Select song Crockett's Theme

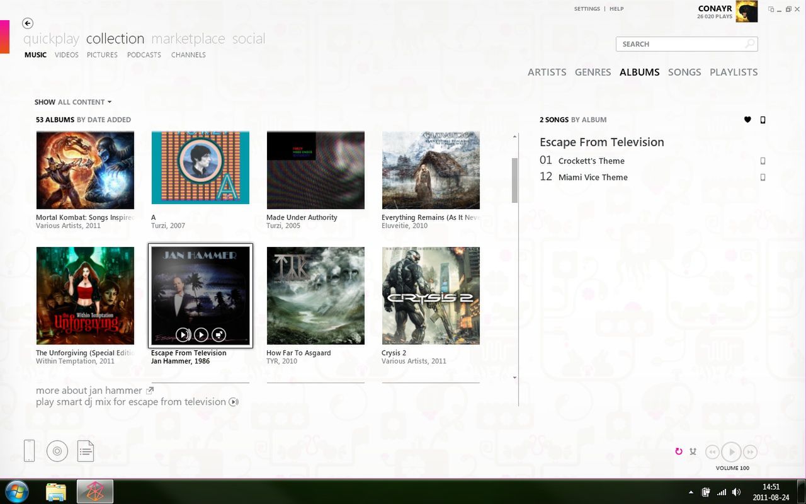pyautogui.click(x=591, y=161)
